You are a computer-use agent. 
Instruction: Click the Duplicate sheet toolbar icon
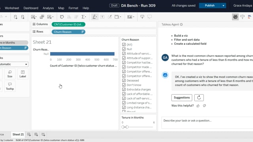(42, 17)
